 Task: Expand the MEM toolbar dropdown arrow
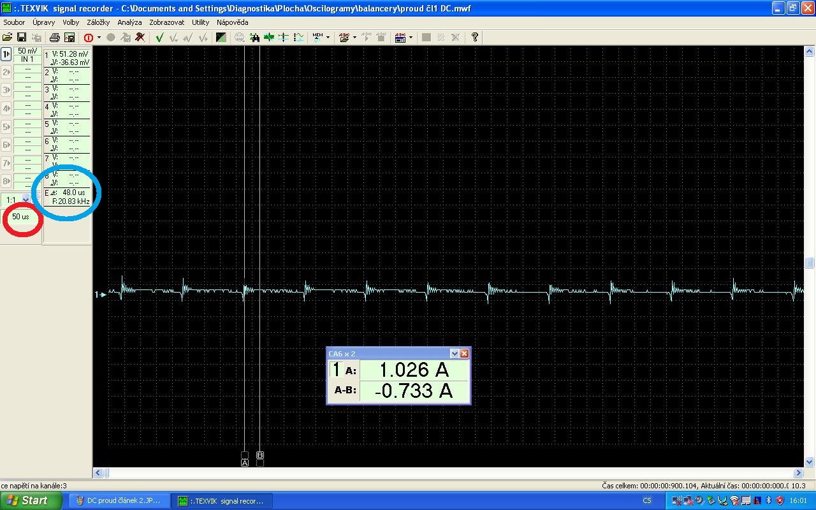(x=328, y=38)
